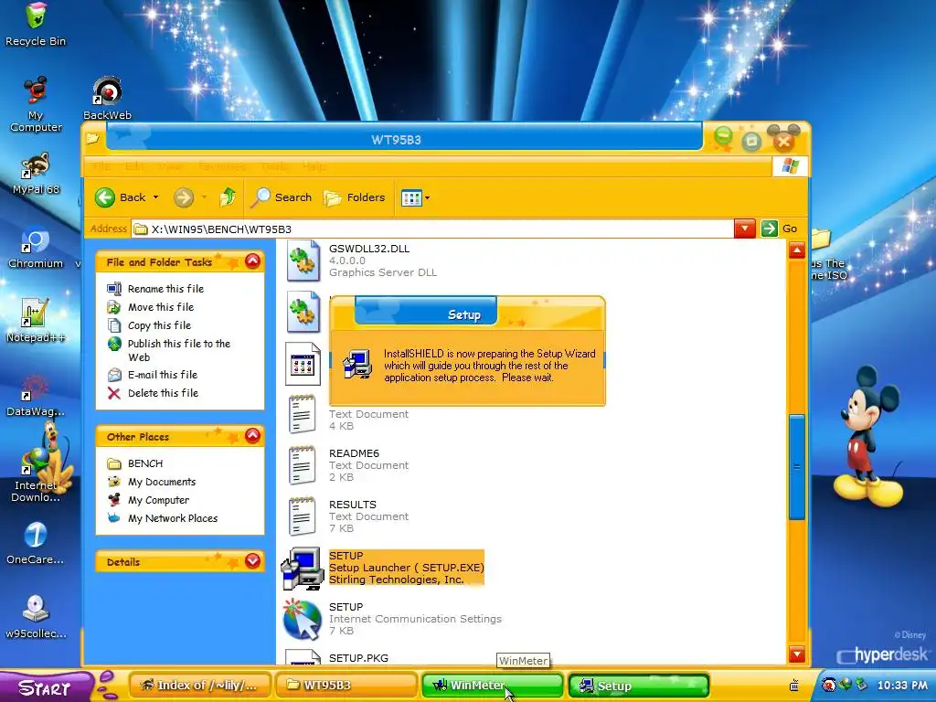Go to the BENCH folder link
This screenshot has height=702, width=936.
point(145,463)
